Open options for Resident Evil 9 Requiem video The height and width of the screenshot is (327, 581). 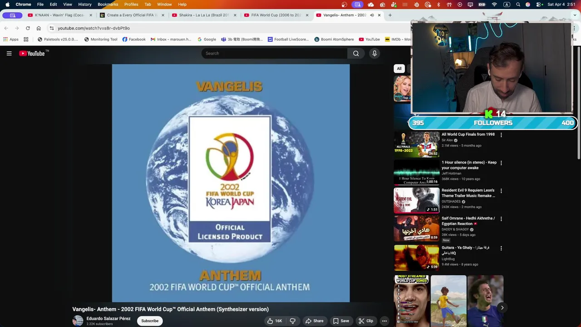pyautogui.click(x=501, y=191)
